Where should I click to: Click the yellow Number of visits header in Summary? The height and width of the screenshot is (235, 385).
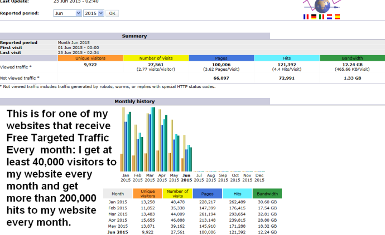click(156, 58)
